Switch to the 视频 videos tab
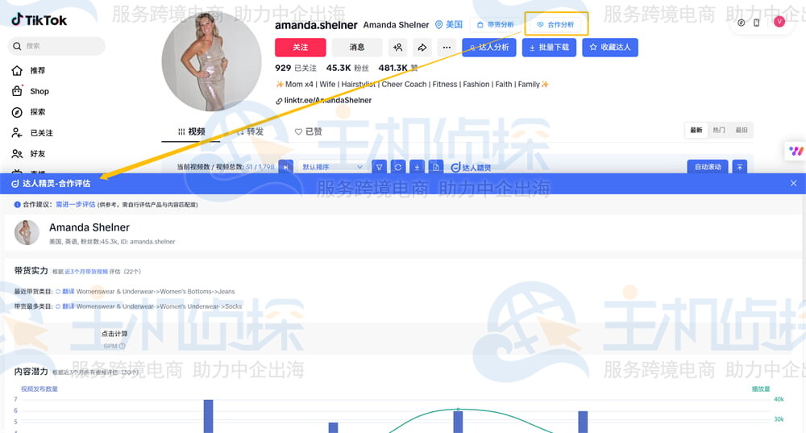 191,131
